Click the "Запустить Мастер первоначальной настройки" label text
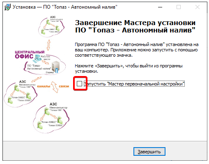Viewport: 209px width, 164px height. coord(134,84)
